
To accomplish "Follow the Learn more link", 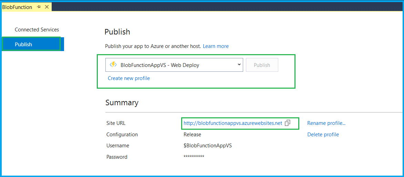I will 216,46.
